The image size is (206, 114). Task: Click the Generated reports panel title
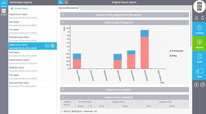[21, 2]
